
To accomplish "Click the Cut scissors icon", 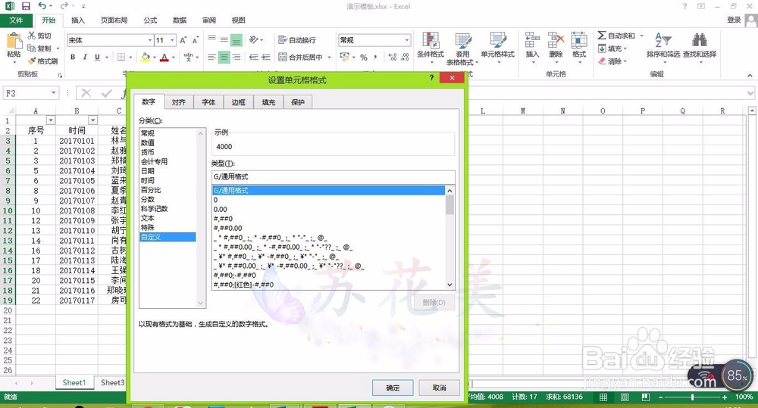I will (32, 36).
